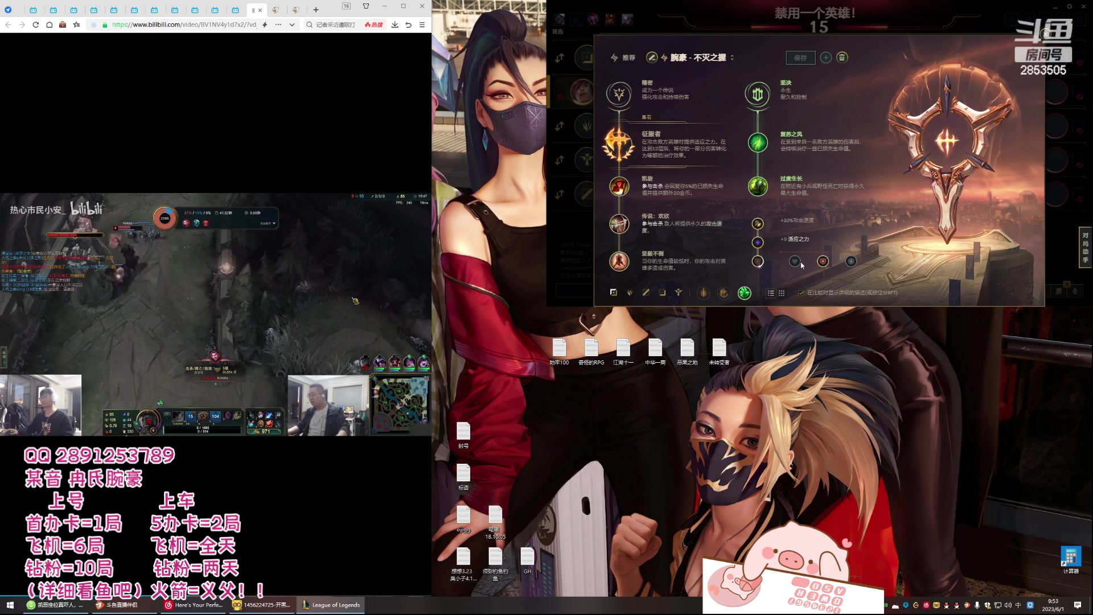Choose the magic resist shard option

click(850, 261)
